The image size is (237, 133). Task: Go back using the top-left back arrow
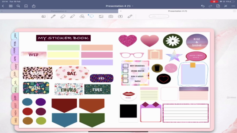click(3, 6)
